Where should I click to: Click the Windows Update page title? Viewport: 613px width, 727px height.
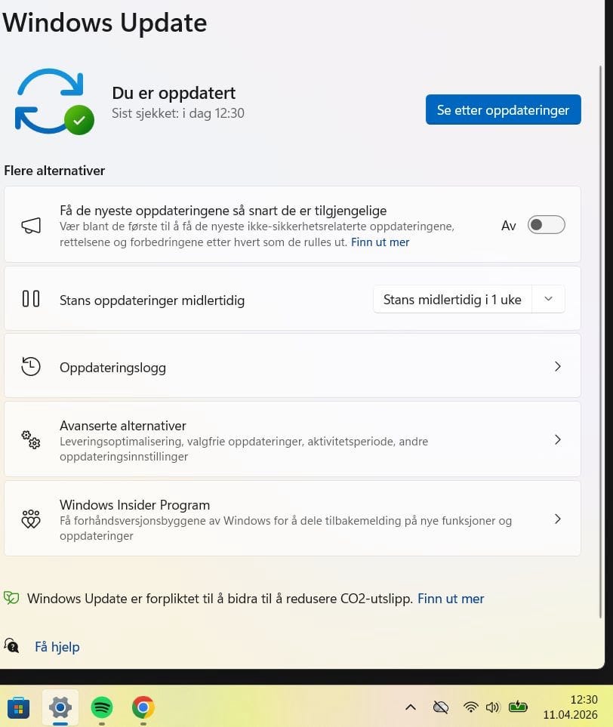(x=105, y=23)
